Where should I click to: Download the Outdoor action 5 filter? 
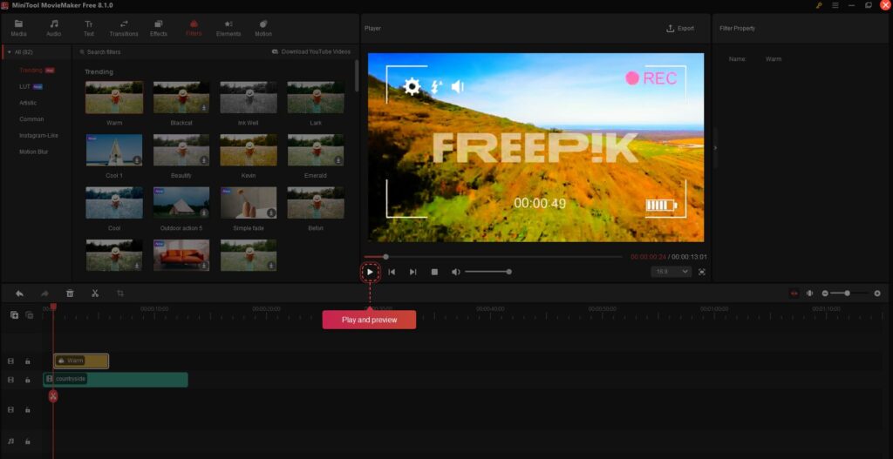click(x=204, y=213)
